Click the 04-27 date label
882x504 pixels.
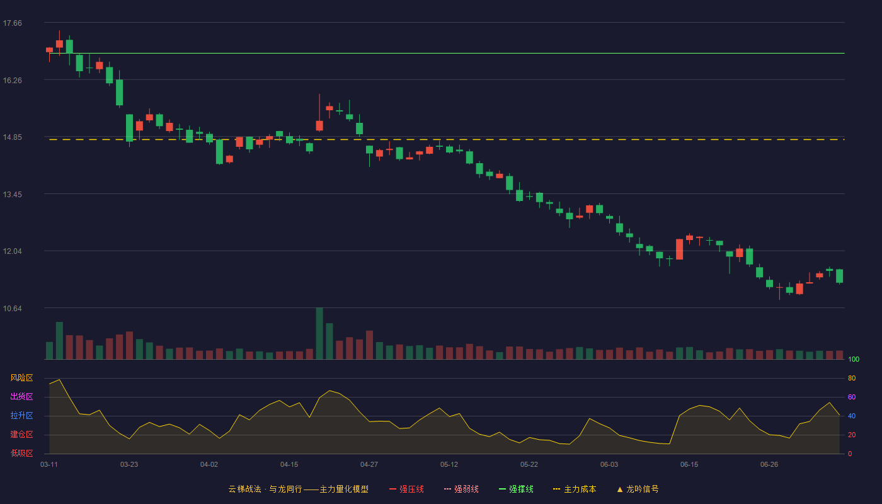tap(369, 464)
